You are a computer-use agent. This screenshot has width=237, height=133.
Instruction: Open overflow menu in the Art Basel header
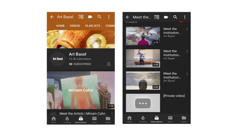[x=109, y=17]
